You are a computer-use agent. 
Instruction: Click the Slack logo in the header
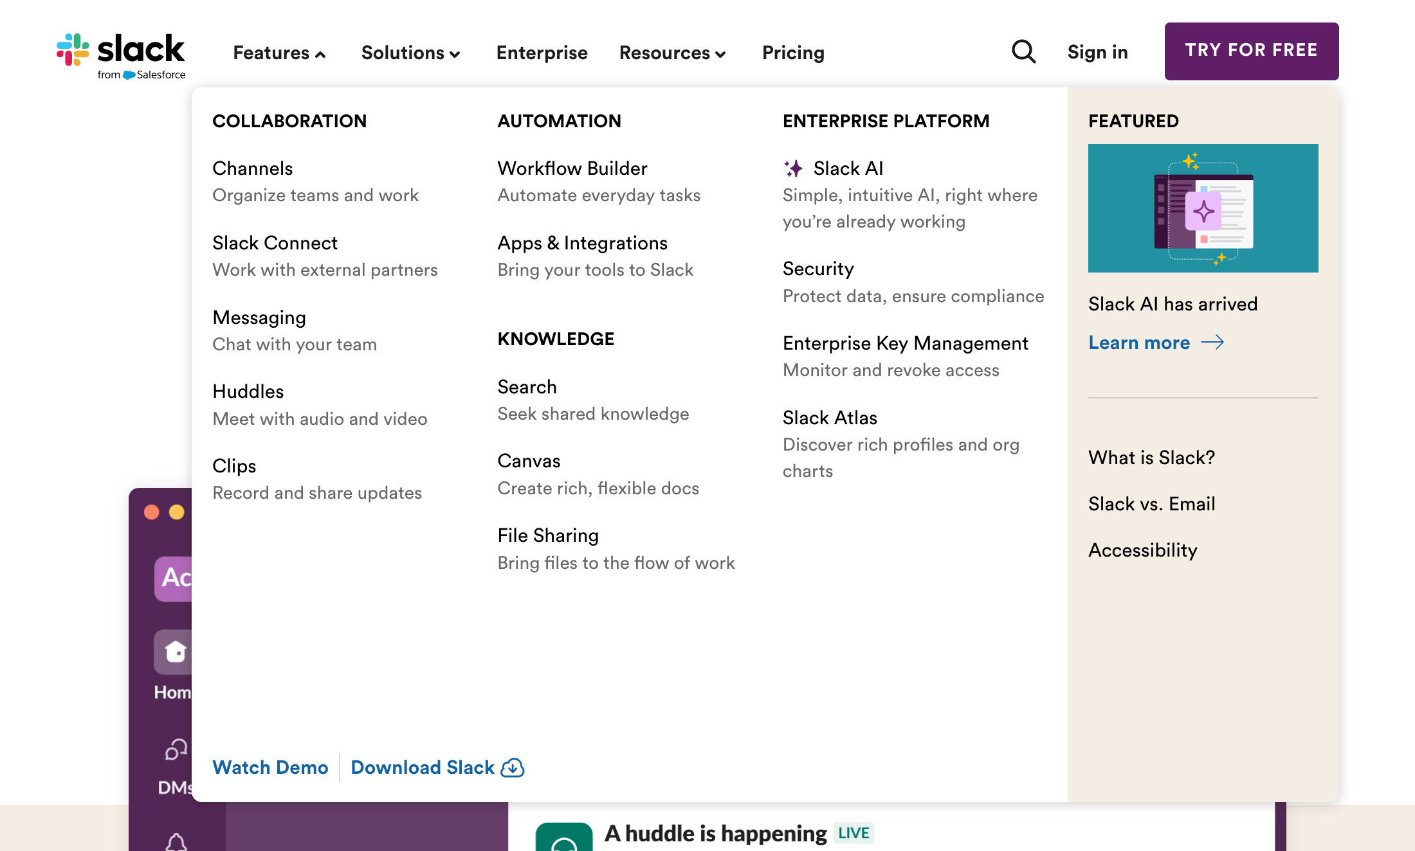119,51
